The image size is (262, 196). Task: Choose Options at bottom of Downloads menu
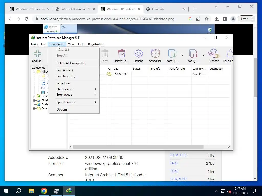(x=73, y=109)
